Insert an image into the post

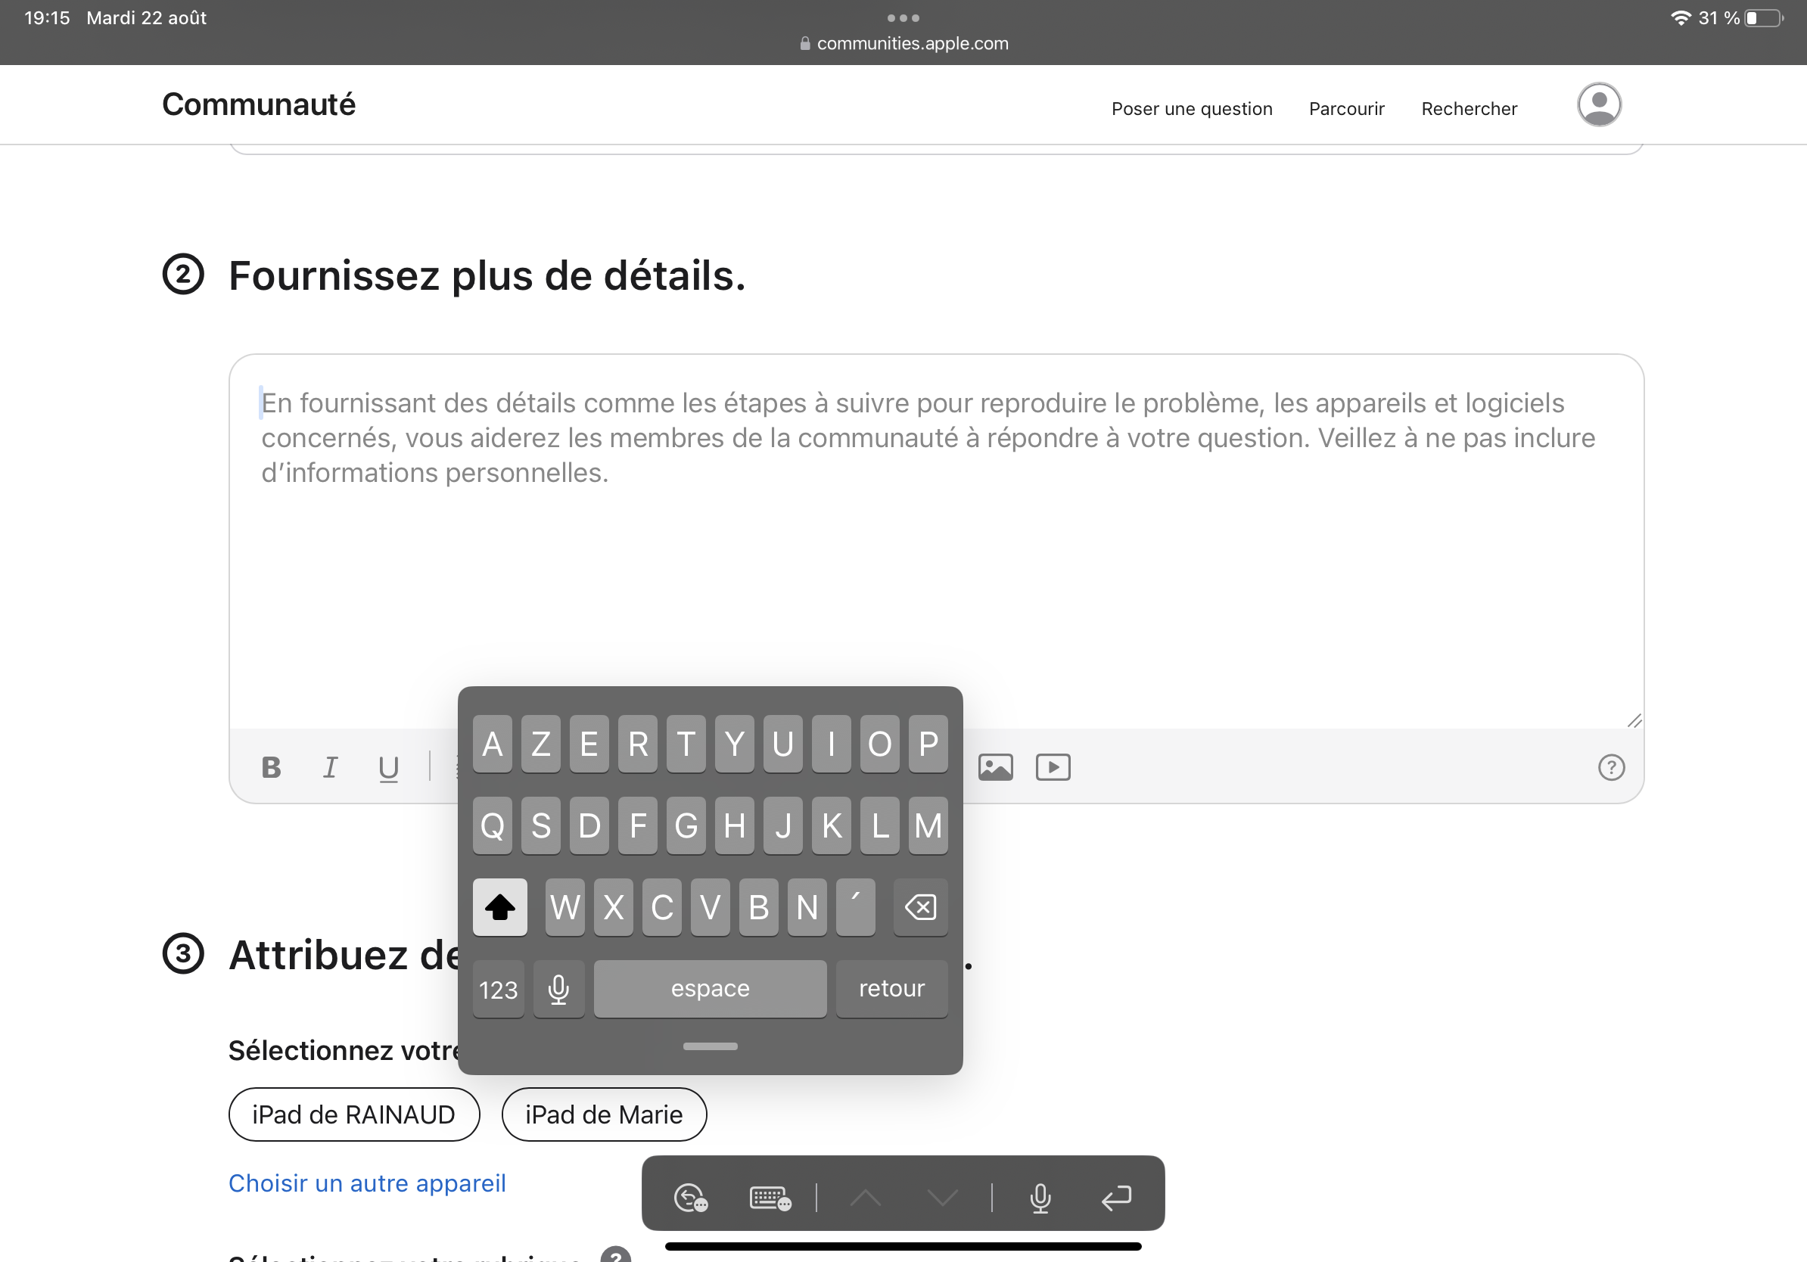tap(996, 767)
